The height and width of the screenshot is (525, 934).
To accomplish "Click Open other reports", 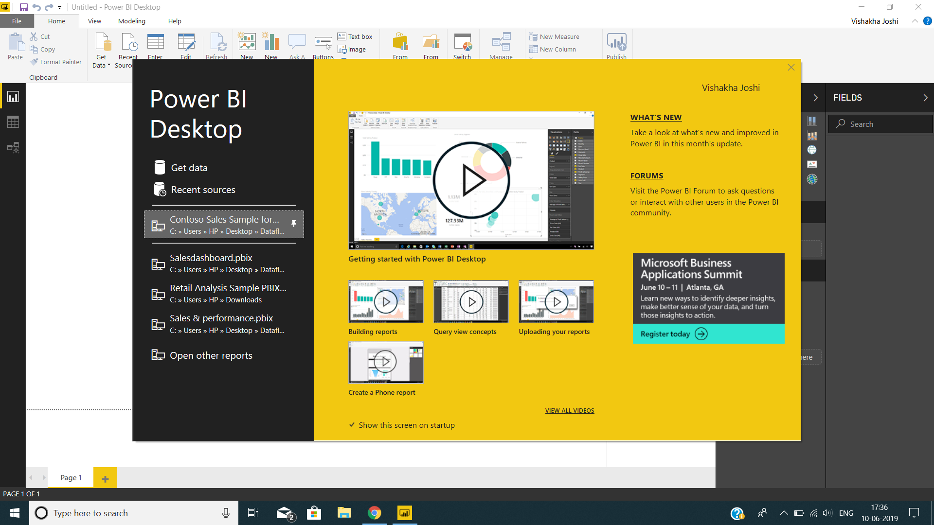I will [202, 355].
